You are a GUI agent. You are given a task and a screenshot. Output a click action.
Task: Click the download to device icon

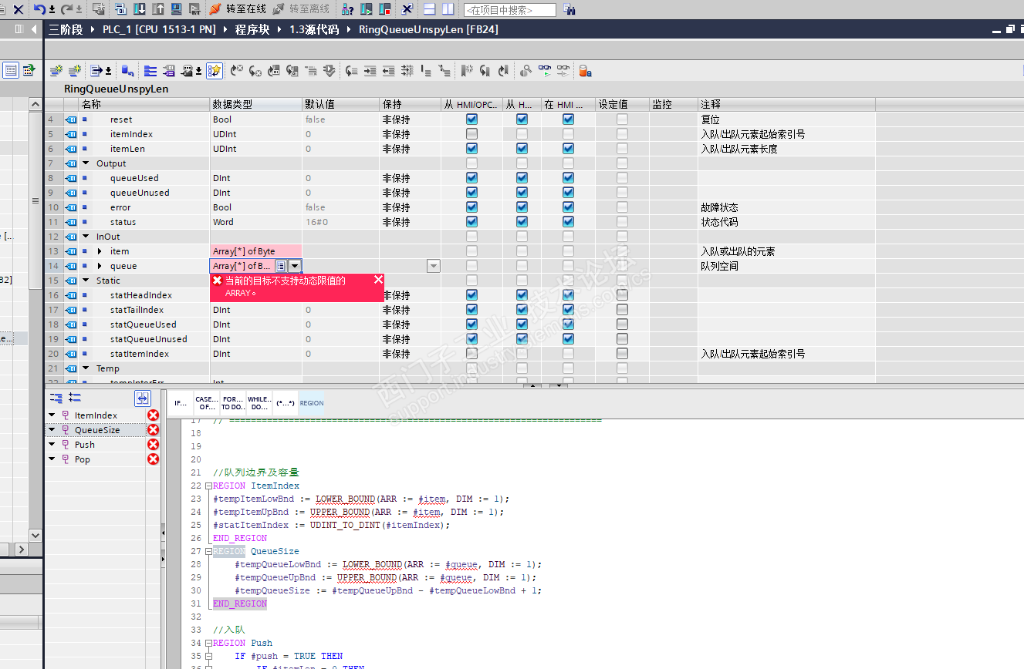pyautogui.click(x=140, y=9)
